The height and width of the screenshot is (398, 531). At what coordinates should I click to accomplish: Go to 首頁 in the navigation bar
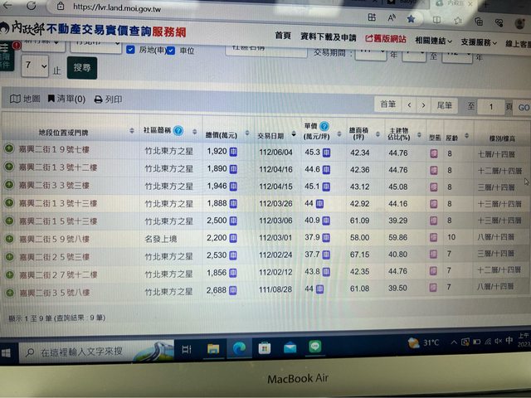(x=282, y=36)
